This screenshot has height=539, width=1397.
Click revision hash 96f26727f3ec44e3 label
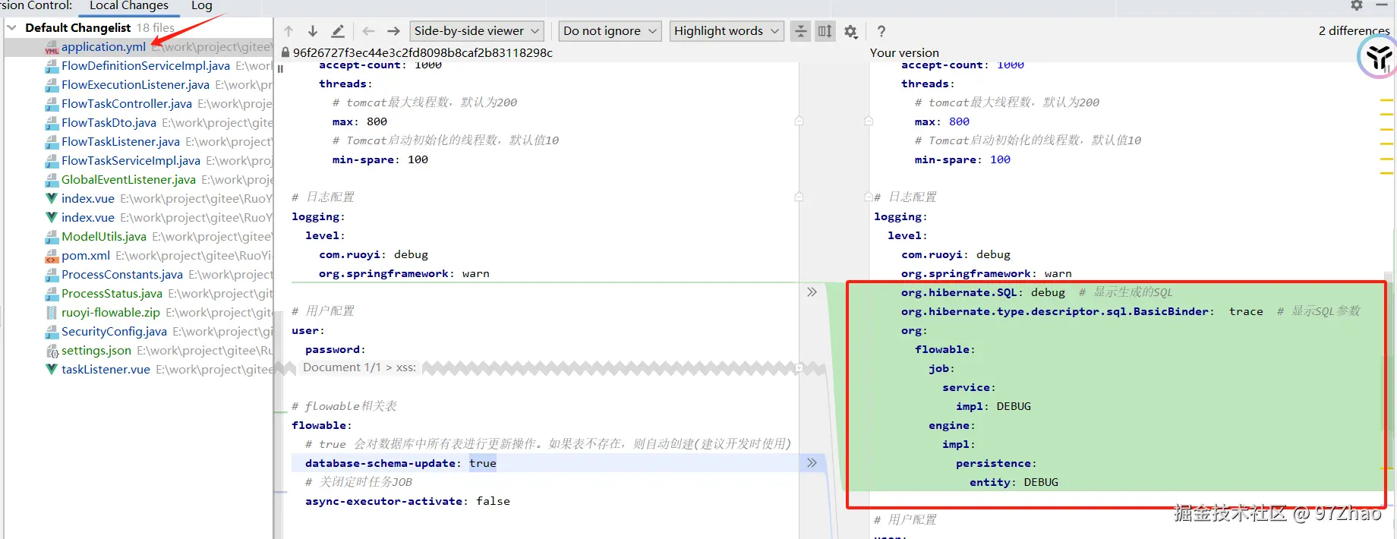coord(423,52)
